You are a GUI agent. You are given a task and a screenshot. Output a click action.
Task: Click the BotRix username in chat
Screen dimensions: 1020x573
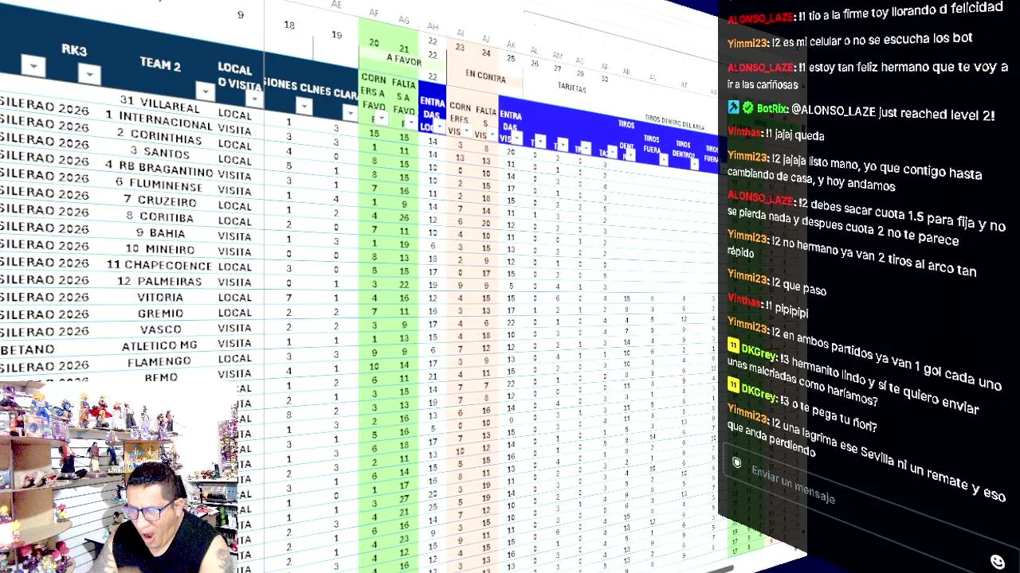point(772,108)
